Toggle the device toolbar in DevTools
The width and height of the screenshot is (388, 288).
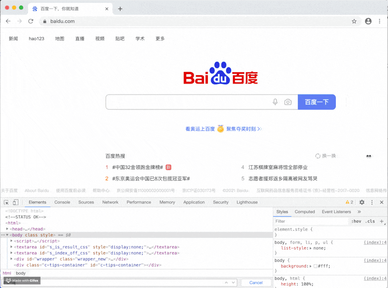click(x=15, y=202)
